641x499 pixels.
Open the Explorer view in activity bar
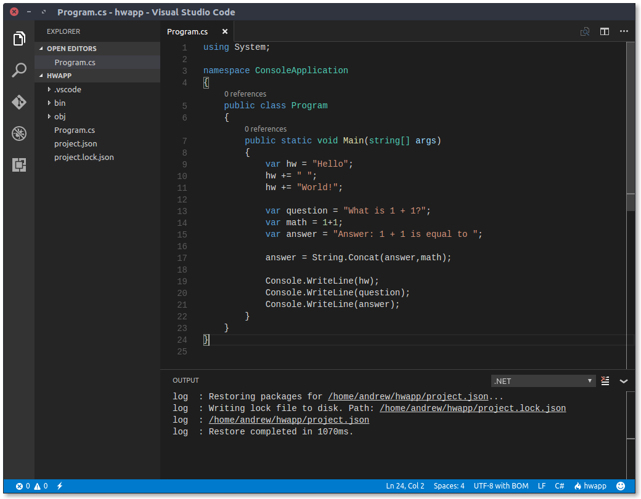coord(19,39)
